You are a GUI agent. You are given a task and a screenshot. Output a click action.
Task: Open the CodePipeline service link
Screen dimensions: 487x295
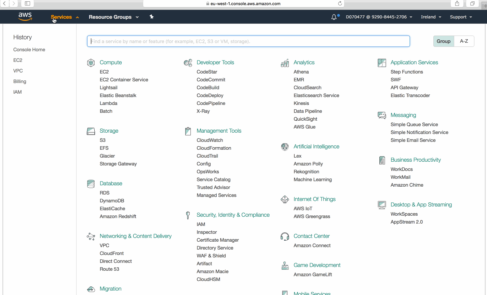click(x=211, y=103)
